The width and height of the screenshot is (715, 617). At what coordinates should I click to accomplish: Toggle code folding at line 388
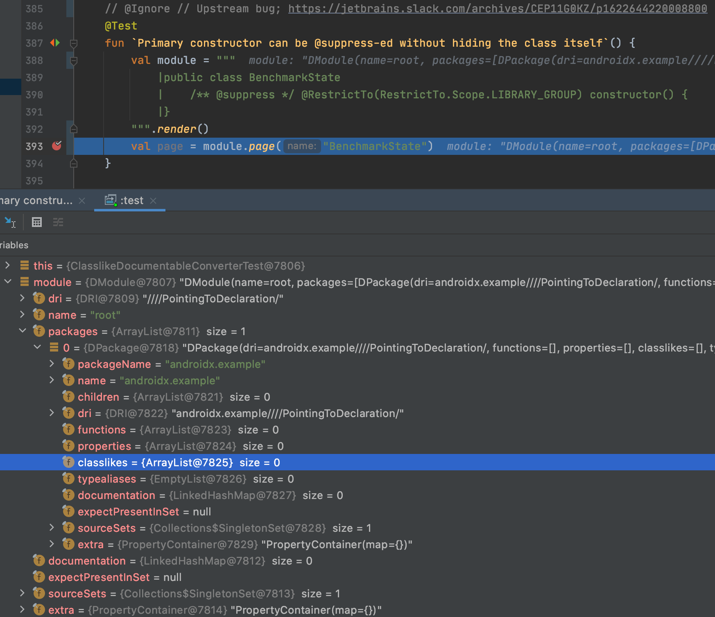[74, 60]
